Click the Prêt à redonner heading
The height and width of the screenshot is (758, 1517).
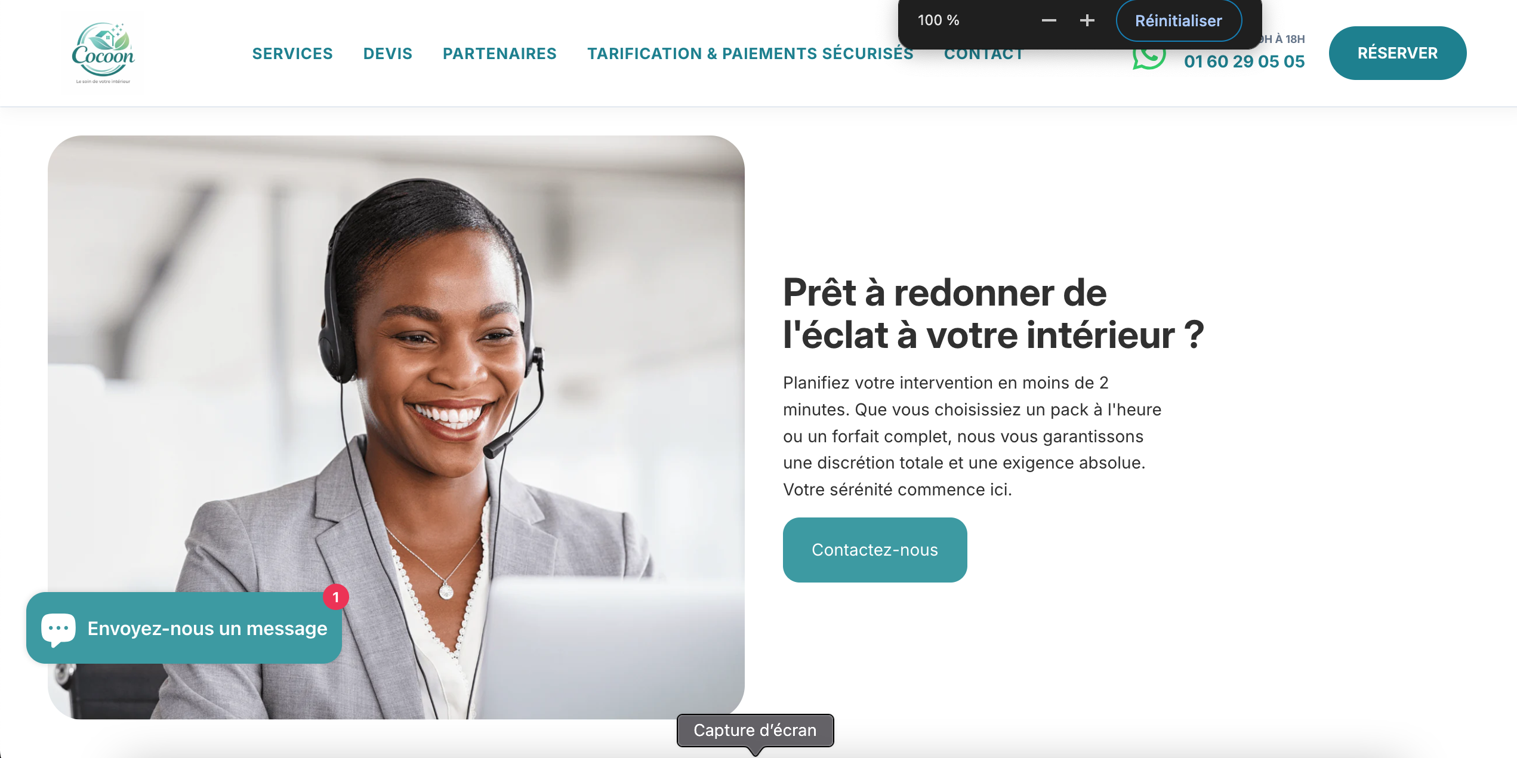click(994, 314)
